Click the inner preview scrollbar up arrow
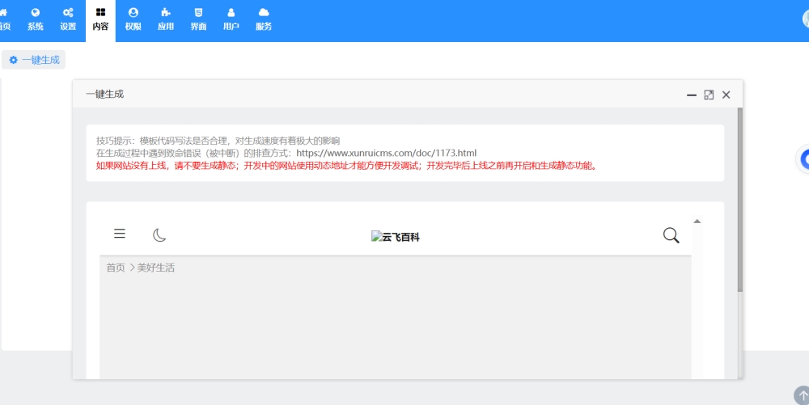Viewport: 809px width, 405px height. [x=697, y=221]
